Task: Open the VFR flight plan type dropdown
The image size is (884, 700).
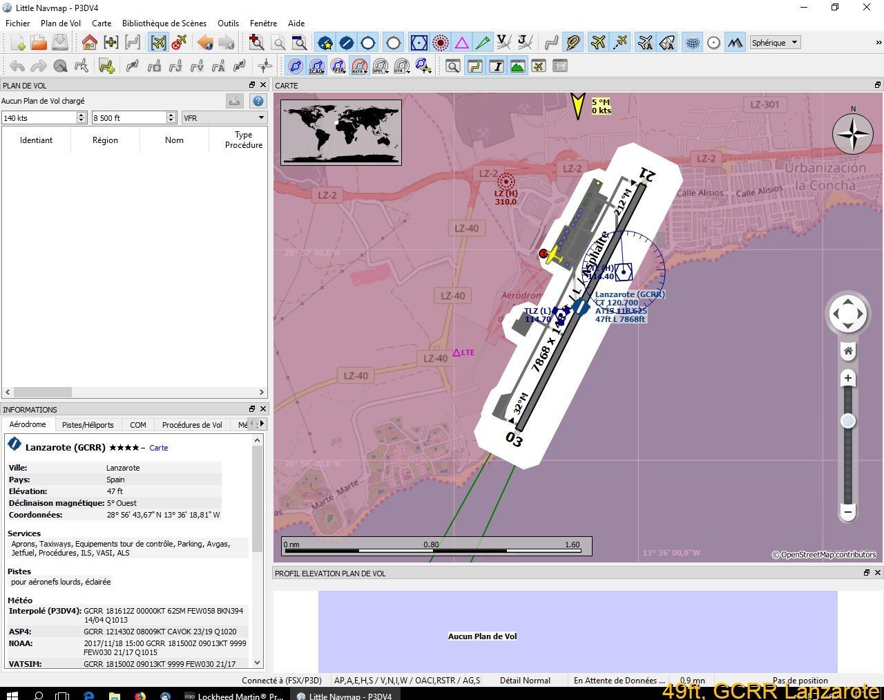Action: (x=224, y=118)
